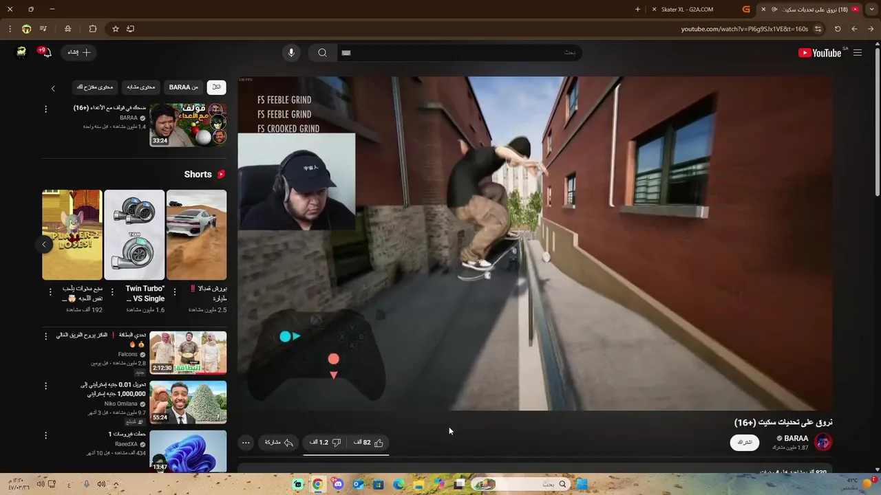The image size is (881, 495).
Task: Open more actions ellipsis below video
Action: (x=246, y=443)
